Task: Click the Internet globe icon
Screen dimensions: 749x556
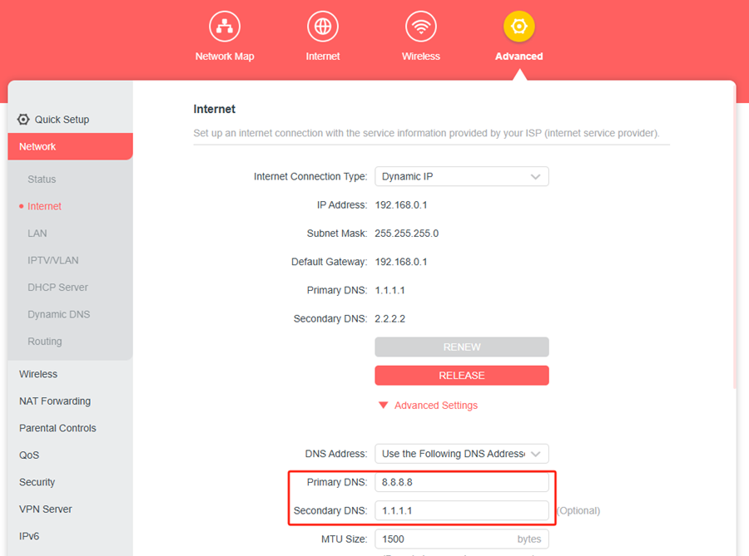Action: 322,27
